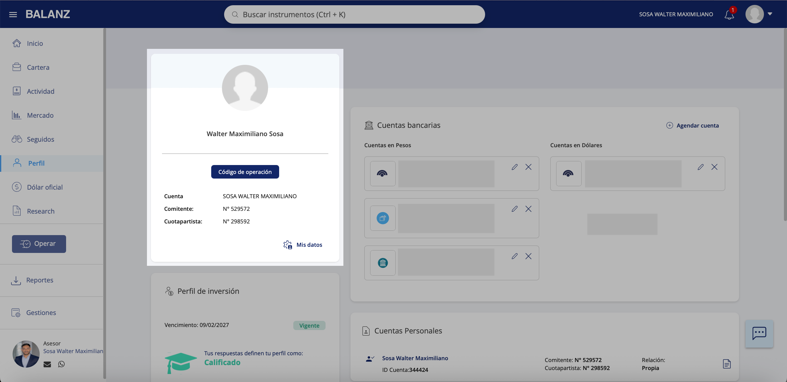Select Perfil in sidebar
The width and height of the screenshot is (787, 382).
[52, 163]
